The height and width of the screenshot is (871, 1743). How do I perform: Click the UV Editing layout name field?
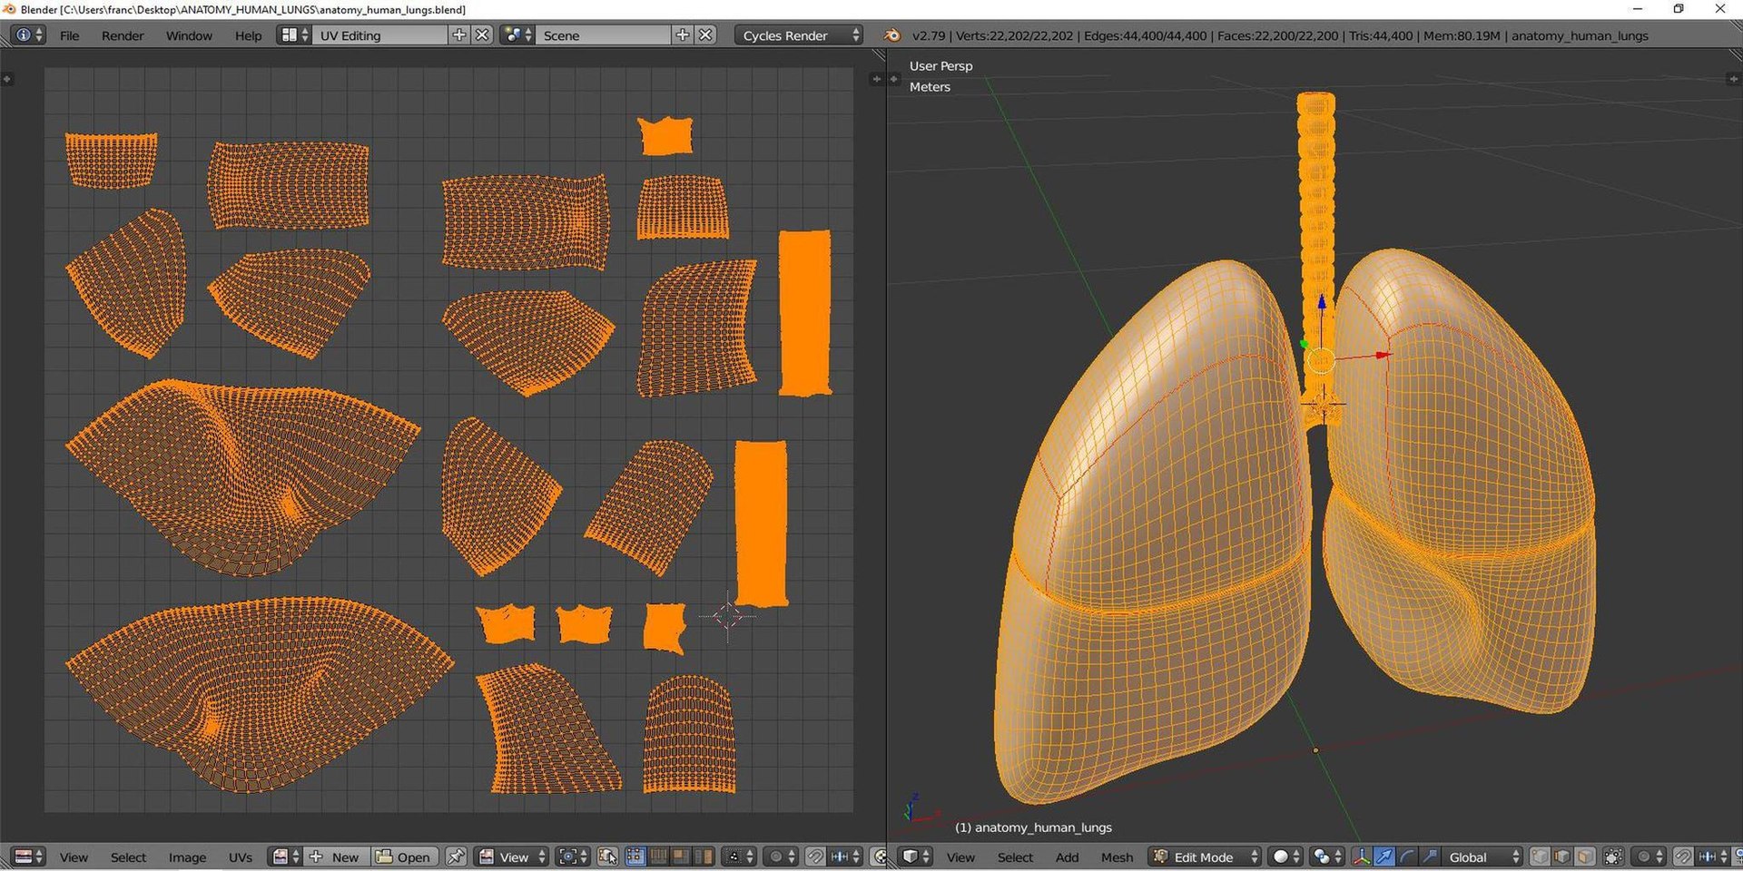(380, 35)
